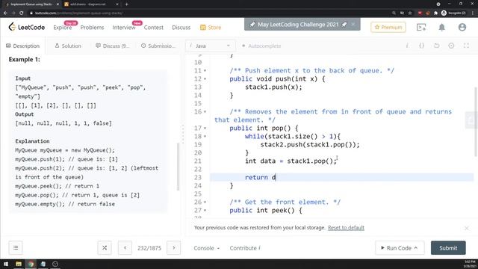Switch to the Description tab
478x269 pixels.
[23, 46]
